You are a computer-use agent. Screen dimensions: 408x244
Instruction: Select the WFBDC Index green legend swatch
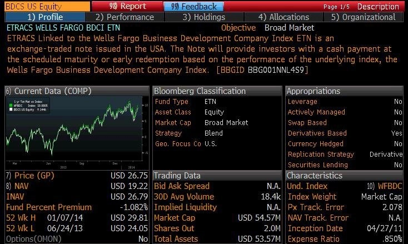(x=11, y=106)
